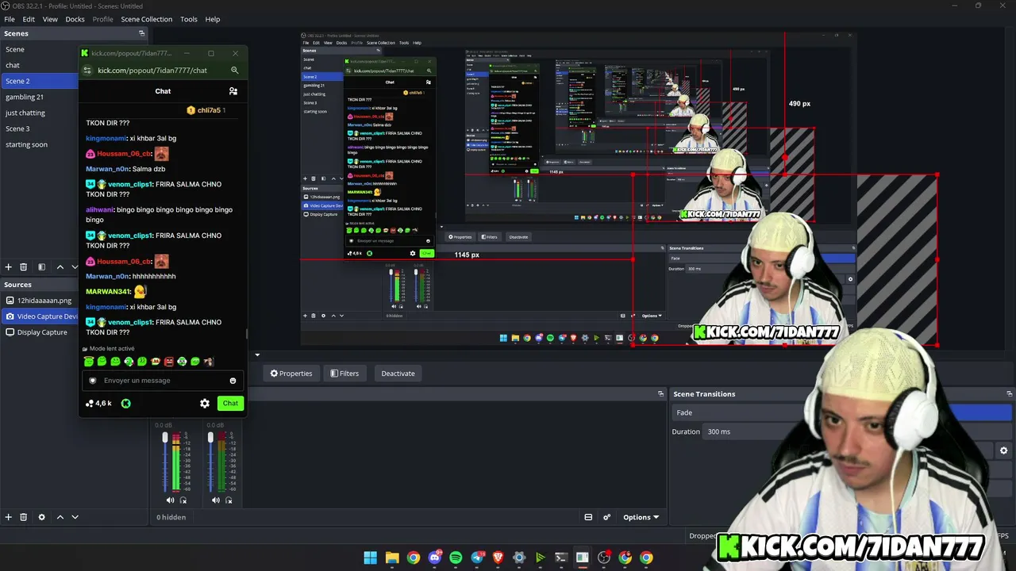Float the audio mixer dock via header icon
Image resolution: width=1016 pixels, height=571 pixels.
[660, 394]
